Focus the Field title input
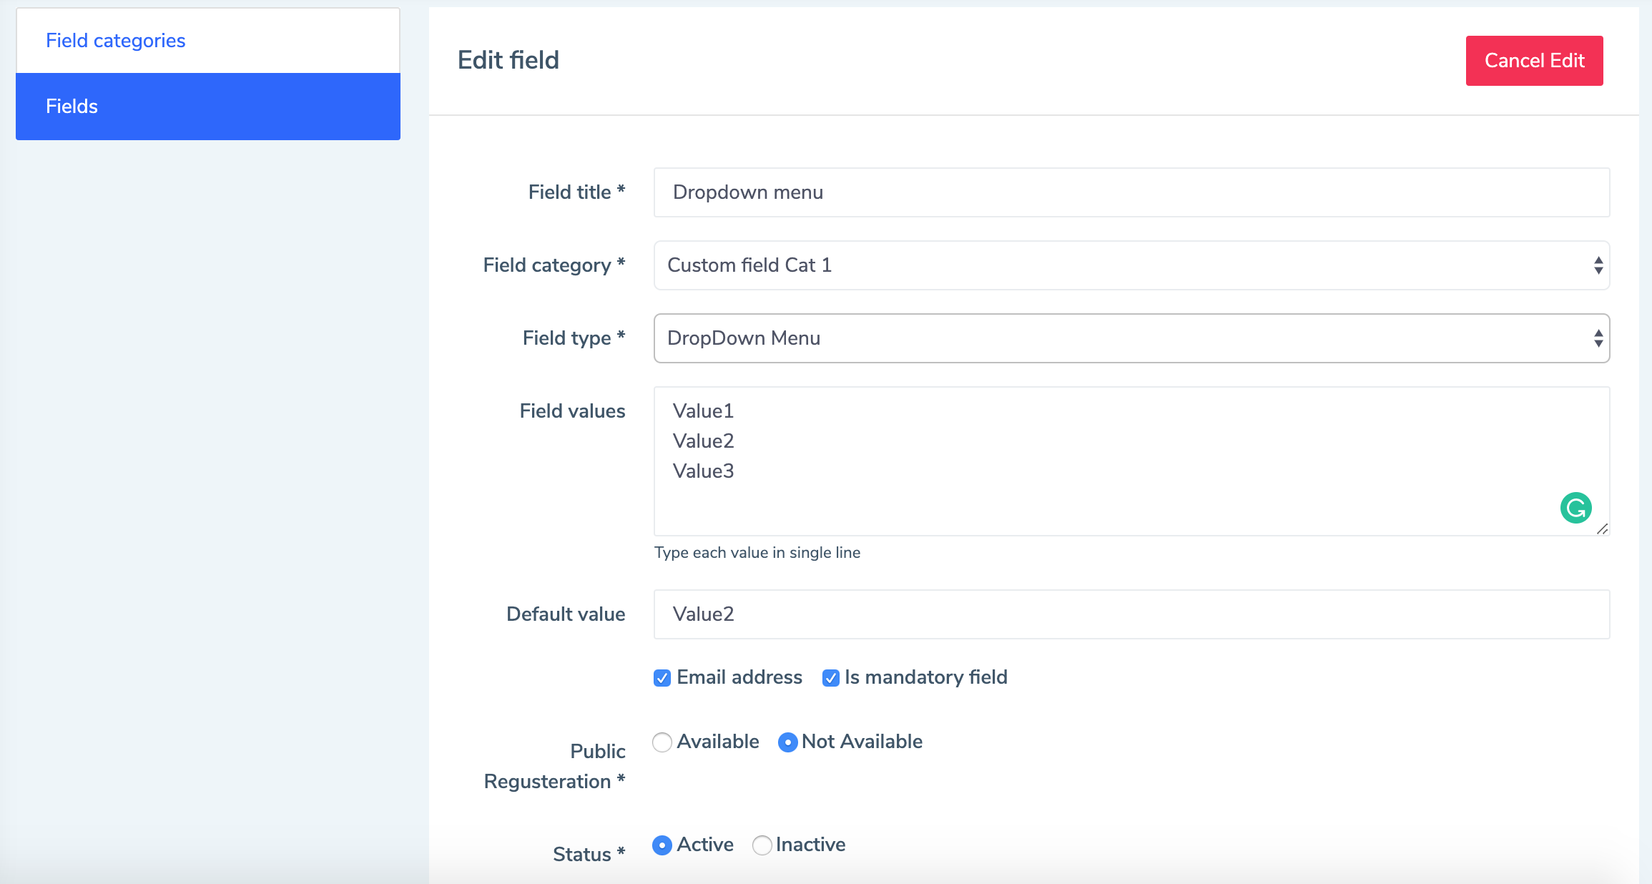This screenshot has width=1652, height=884. (1131, 192)
